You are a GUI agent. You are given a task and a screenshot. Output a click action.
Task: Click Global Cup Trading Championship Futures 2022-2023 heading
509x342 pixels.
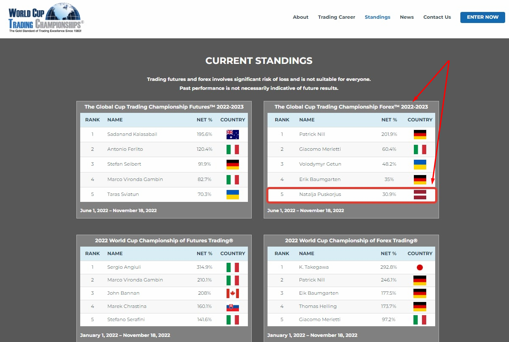(x=164, y=106)
